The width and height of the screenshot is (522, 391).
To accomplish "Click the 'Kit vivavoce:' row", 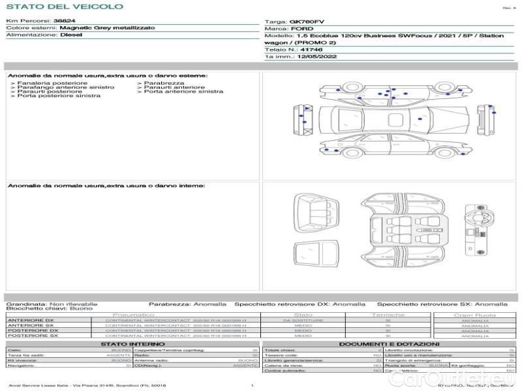I will coord(69,360).
